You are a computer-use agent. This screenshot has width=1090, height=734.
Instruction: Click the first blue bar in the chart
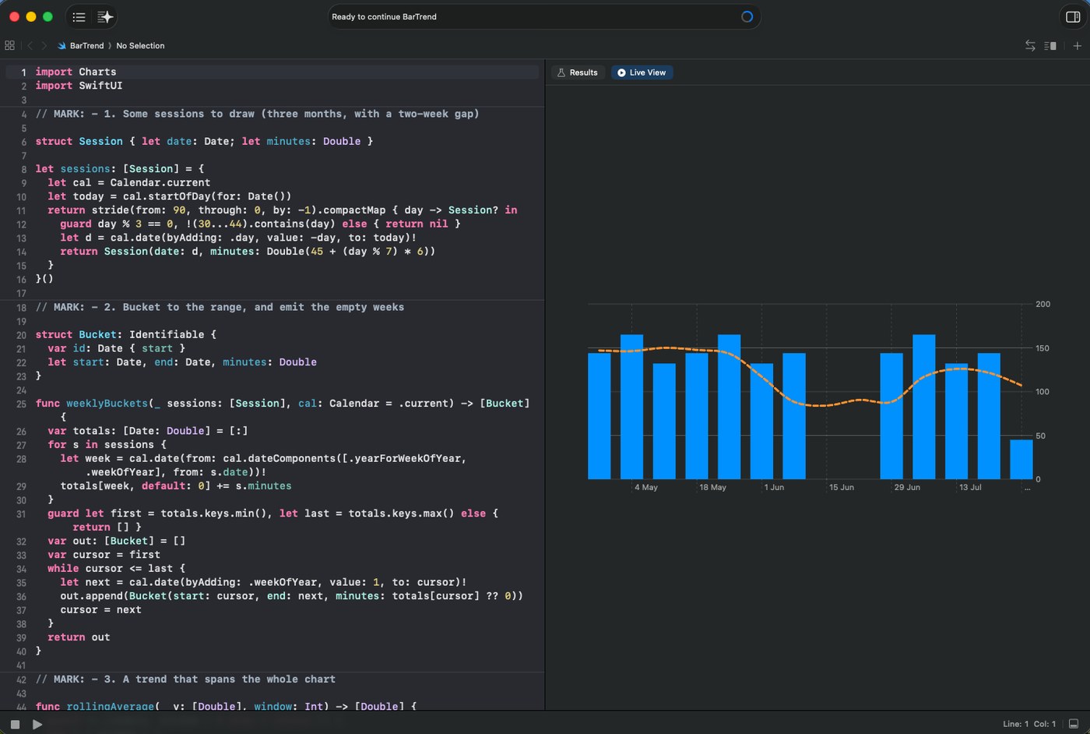coord(599,416)
